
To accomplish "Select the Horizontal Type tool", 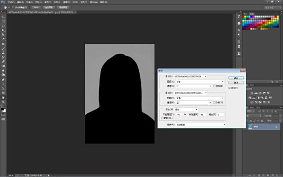I will tap(3, 84).
